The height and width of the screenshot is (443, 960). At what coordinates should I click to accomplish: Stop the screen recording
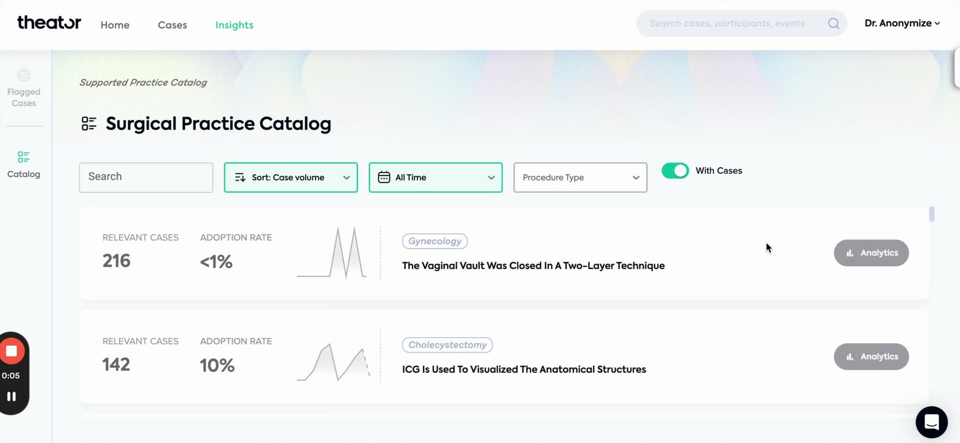pyautogui.click(x=11, y=351)
